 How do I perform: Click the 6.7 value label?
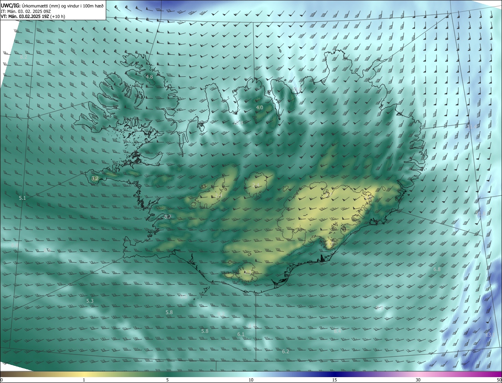[168, 217]
